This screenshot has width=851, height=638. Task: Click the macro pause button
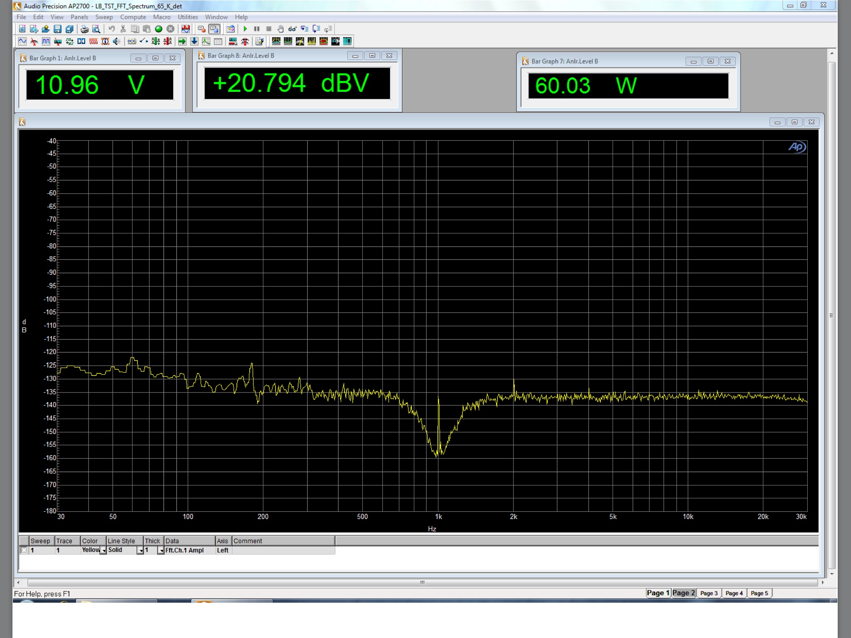(x=257, y=29)
